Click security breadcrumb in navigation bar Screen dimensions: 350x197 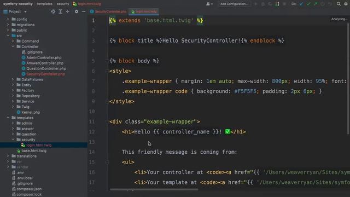(x=63, y=4)
